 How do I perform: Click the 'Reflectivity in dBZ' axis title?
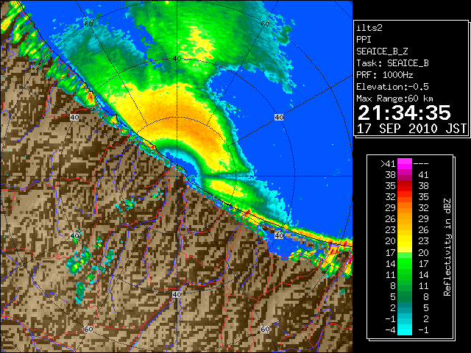447,247
